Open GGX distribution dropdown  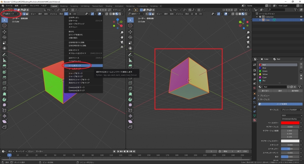click(x=292, y=115)
